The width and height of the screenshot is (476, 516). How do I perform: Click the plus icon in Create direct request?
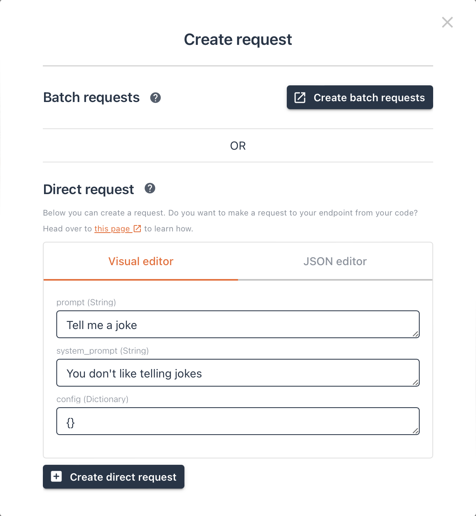coord(57,476)
